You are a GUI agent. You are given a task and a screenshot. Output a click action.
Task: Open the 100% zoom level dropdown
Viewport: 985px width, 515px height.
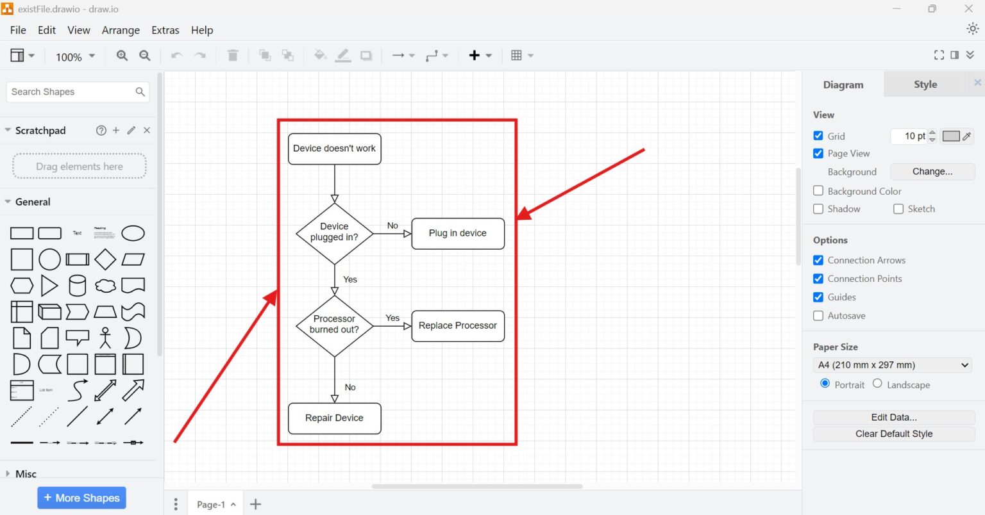tap(75, 56)
